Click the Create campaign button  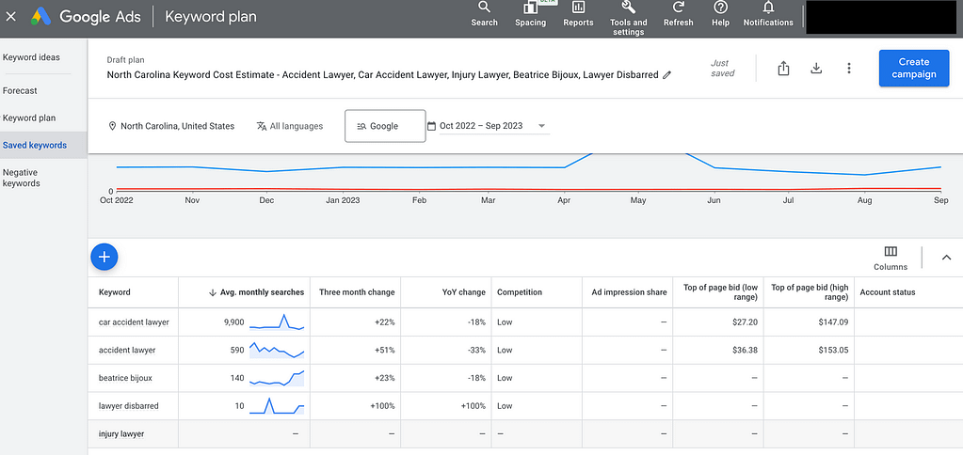(x=914, y=68)
